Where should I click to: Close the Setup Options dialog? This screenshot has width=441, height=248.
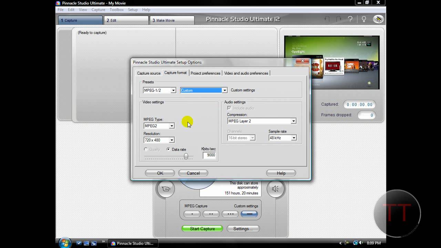302,61
